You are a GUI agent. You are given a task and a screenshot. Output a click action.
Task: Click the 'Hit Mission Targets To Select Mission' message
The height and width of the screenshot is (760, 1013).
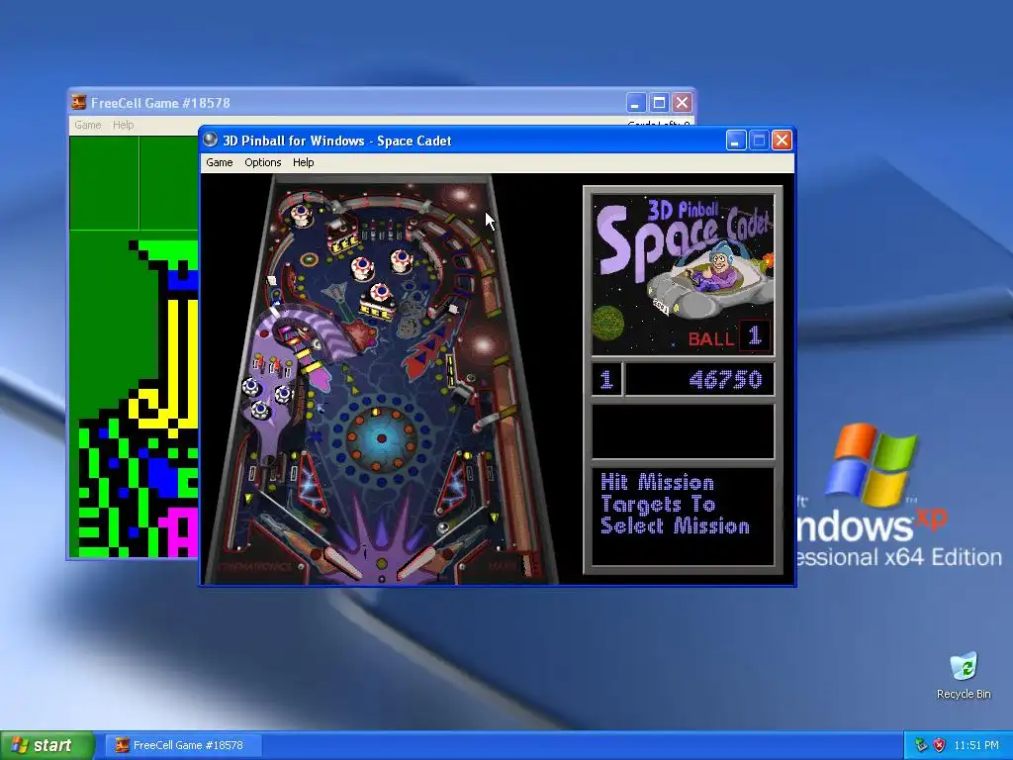[675, 505]
